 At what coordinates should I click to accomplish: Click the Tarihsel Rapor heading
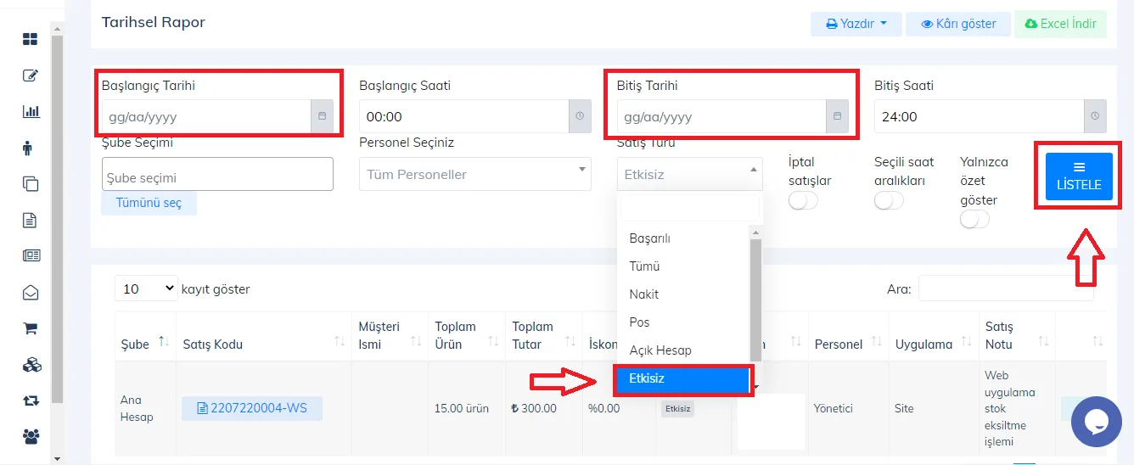click(154, 22)
